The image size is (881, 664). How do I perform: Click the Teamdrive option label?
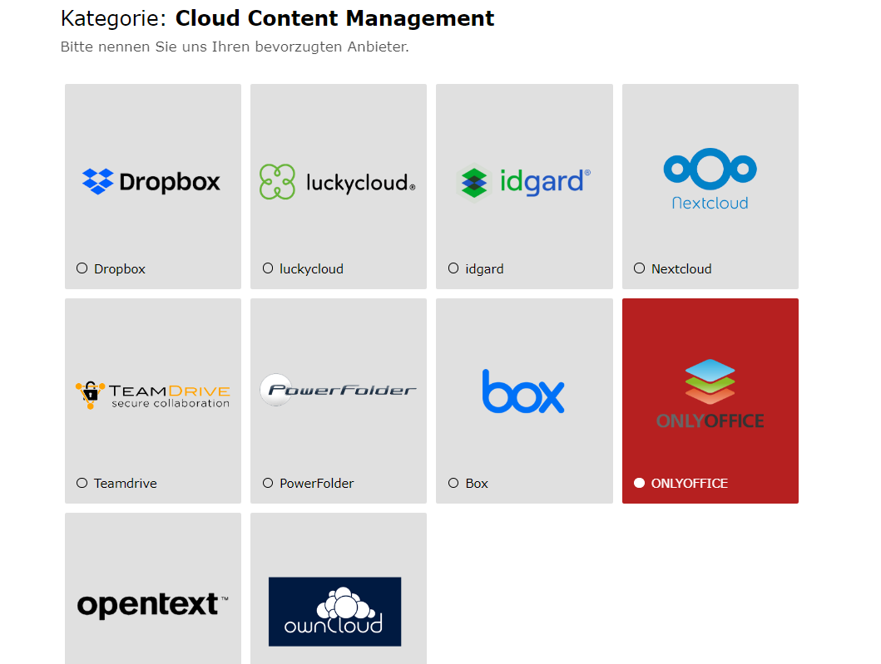click(126, 484)
